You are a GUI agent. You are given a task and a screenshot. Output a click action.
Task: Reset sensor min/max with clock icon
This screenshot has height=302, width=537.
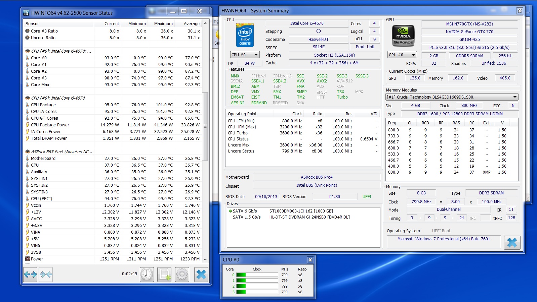point(147,275)
